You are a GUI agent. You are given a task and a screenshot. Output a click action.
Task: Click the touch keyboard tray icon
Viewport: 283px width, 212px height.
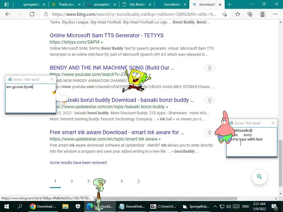point(236,206)
